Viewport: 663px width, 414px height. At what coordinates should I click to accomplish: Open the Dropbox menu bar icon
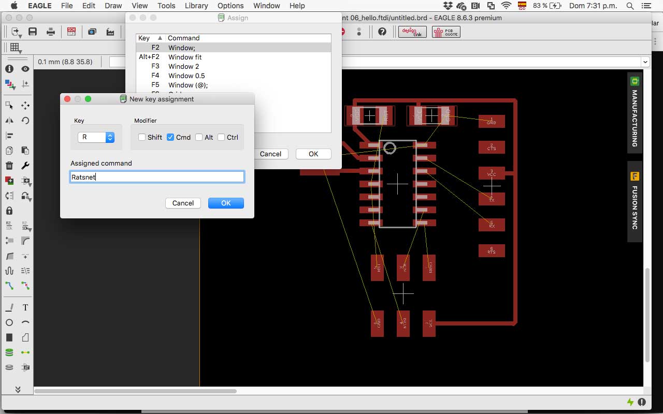448,6
